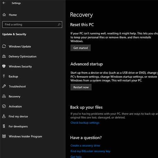Click the Settings window title text

click(16, 3)
